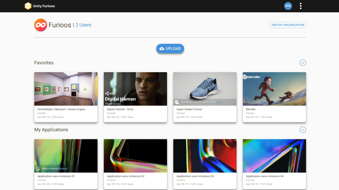Open the Digital Human thumbnail
Image resolution: width=339 pixels, height=190 pixels.
(x=135, y=89)
